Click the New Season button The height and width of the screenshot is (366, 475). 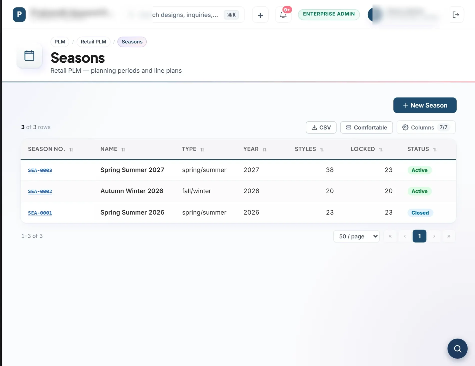[x=425, y=105]
